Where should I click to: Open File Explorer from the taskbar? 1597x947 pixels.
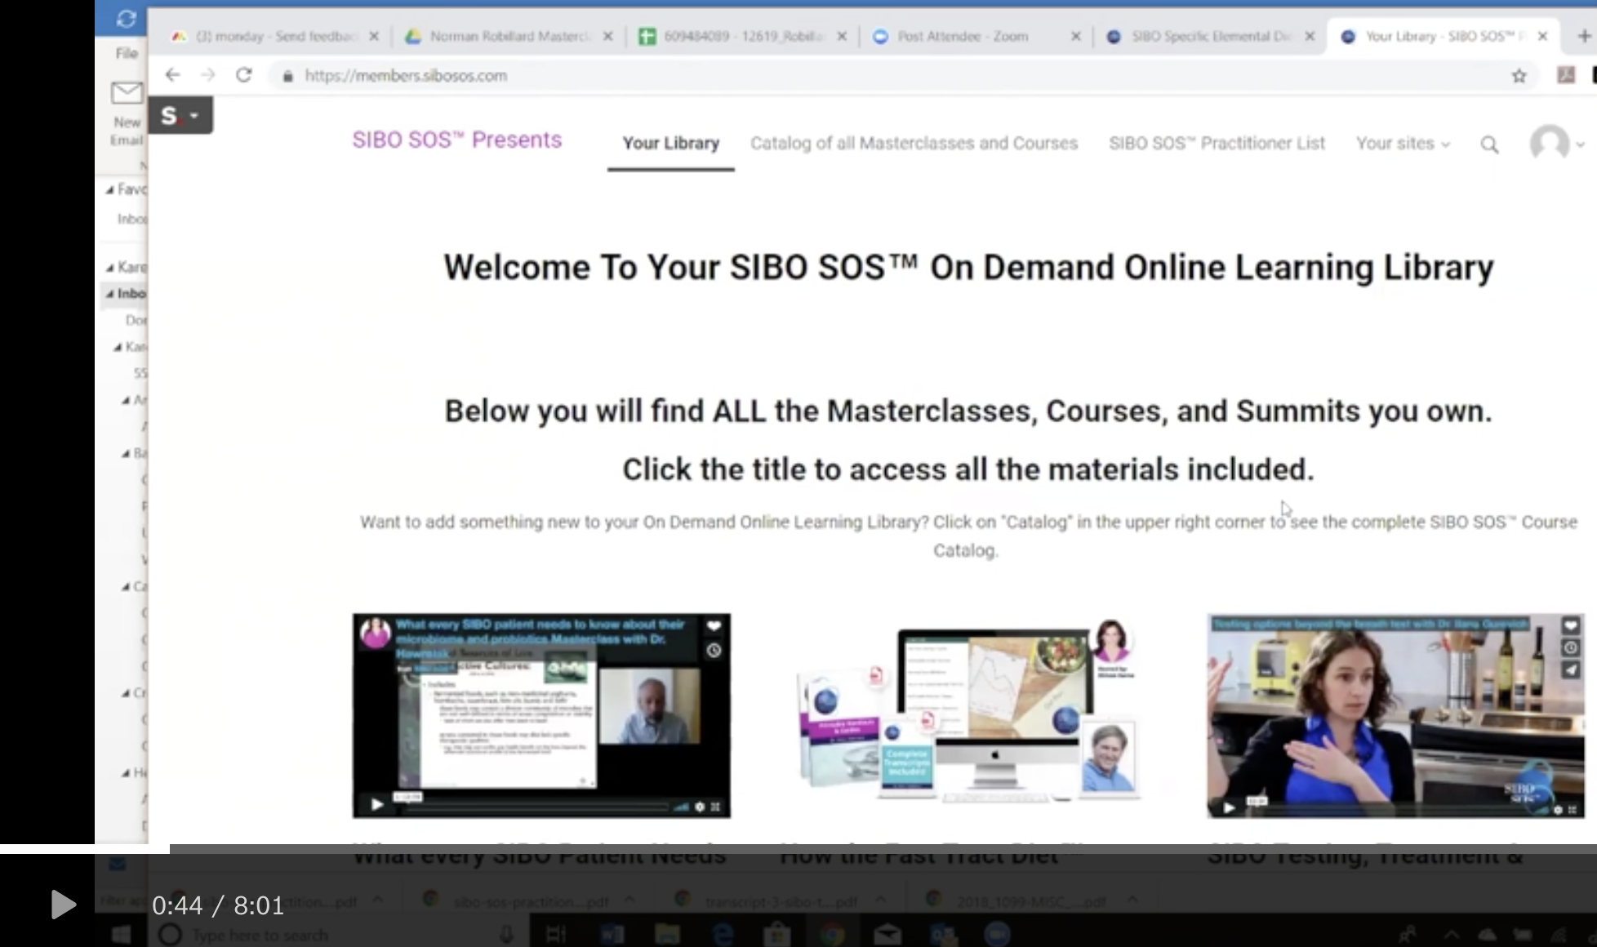click(667, 934)
